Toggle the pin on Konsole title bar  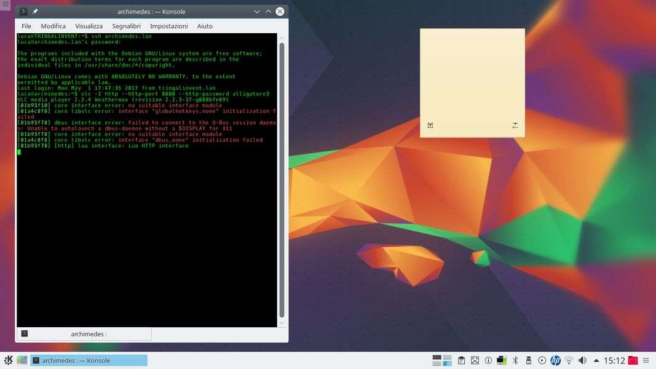(35, 12)
